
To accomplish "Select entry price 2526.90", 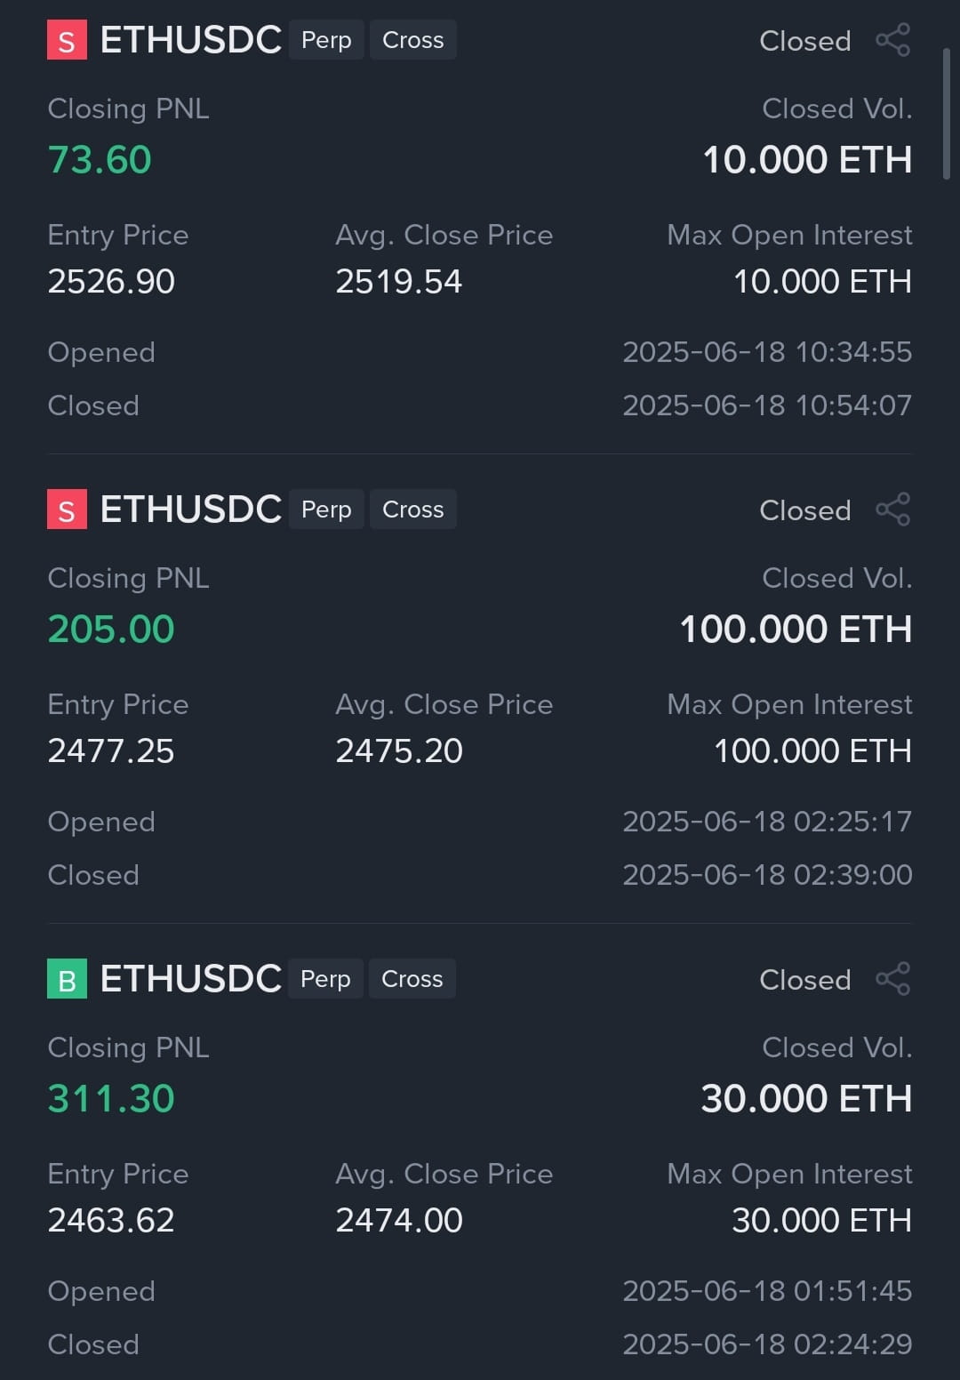I will (x=111, y=282).
